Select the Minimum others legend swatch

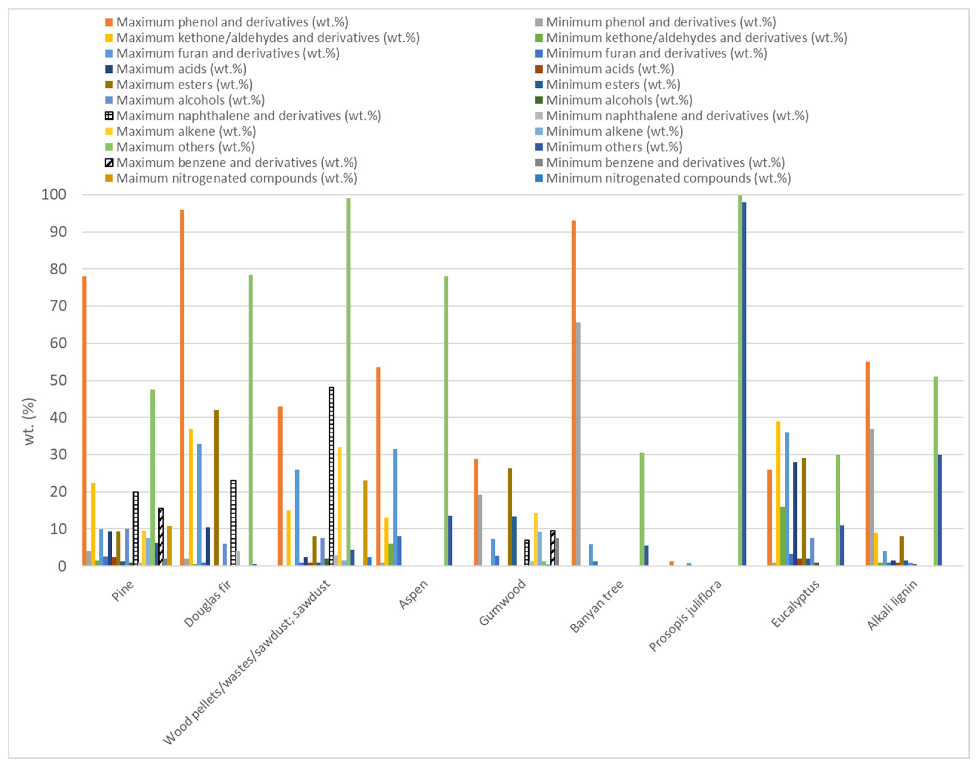coord(539,147)
